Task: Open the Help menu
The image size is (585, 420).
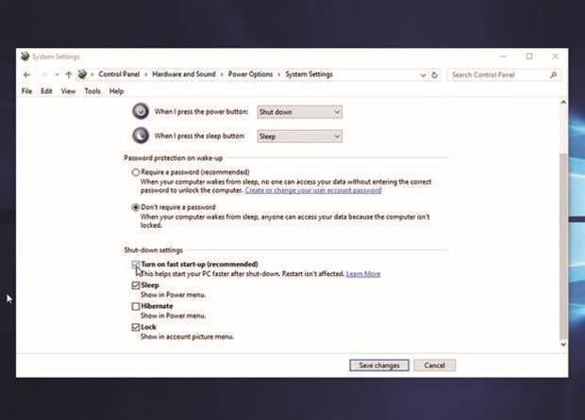Action: 116,90
